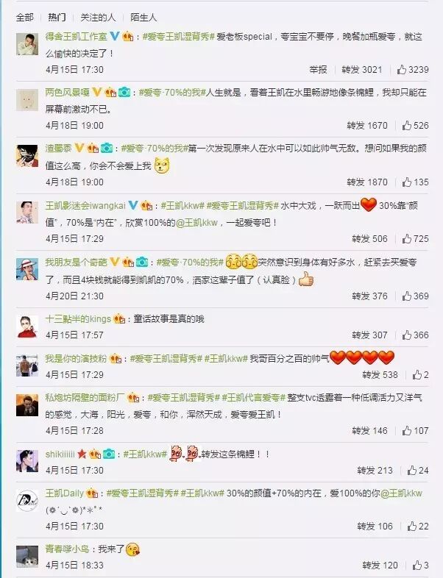
Task: Select the 热门 tab
Action: [x=57, y=18]
